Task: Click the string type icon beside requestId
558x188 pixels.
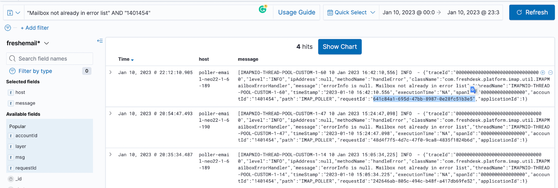Action: [x=11, y=168]
